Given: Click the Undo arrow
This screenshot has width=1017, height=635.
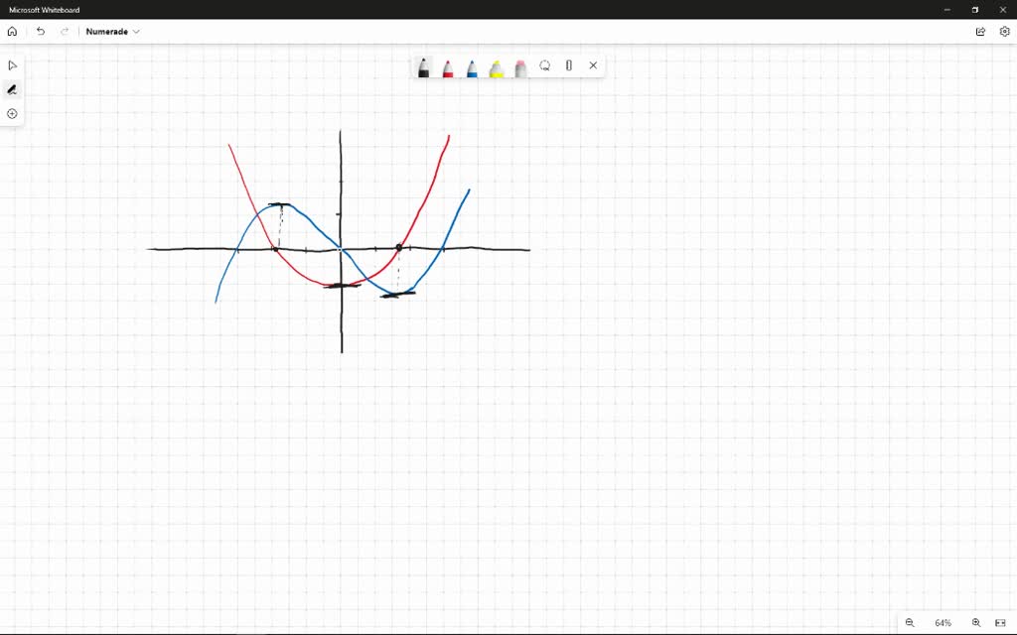Looking at the screenshot, I should [x=40, y=31].
